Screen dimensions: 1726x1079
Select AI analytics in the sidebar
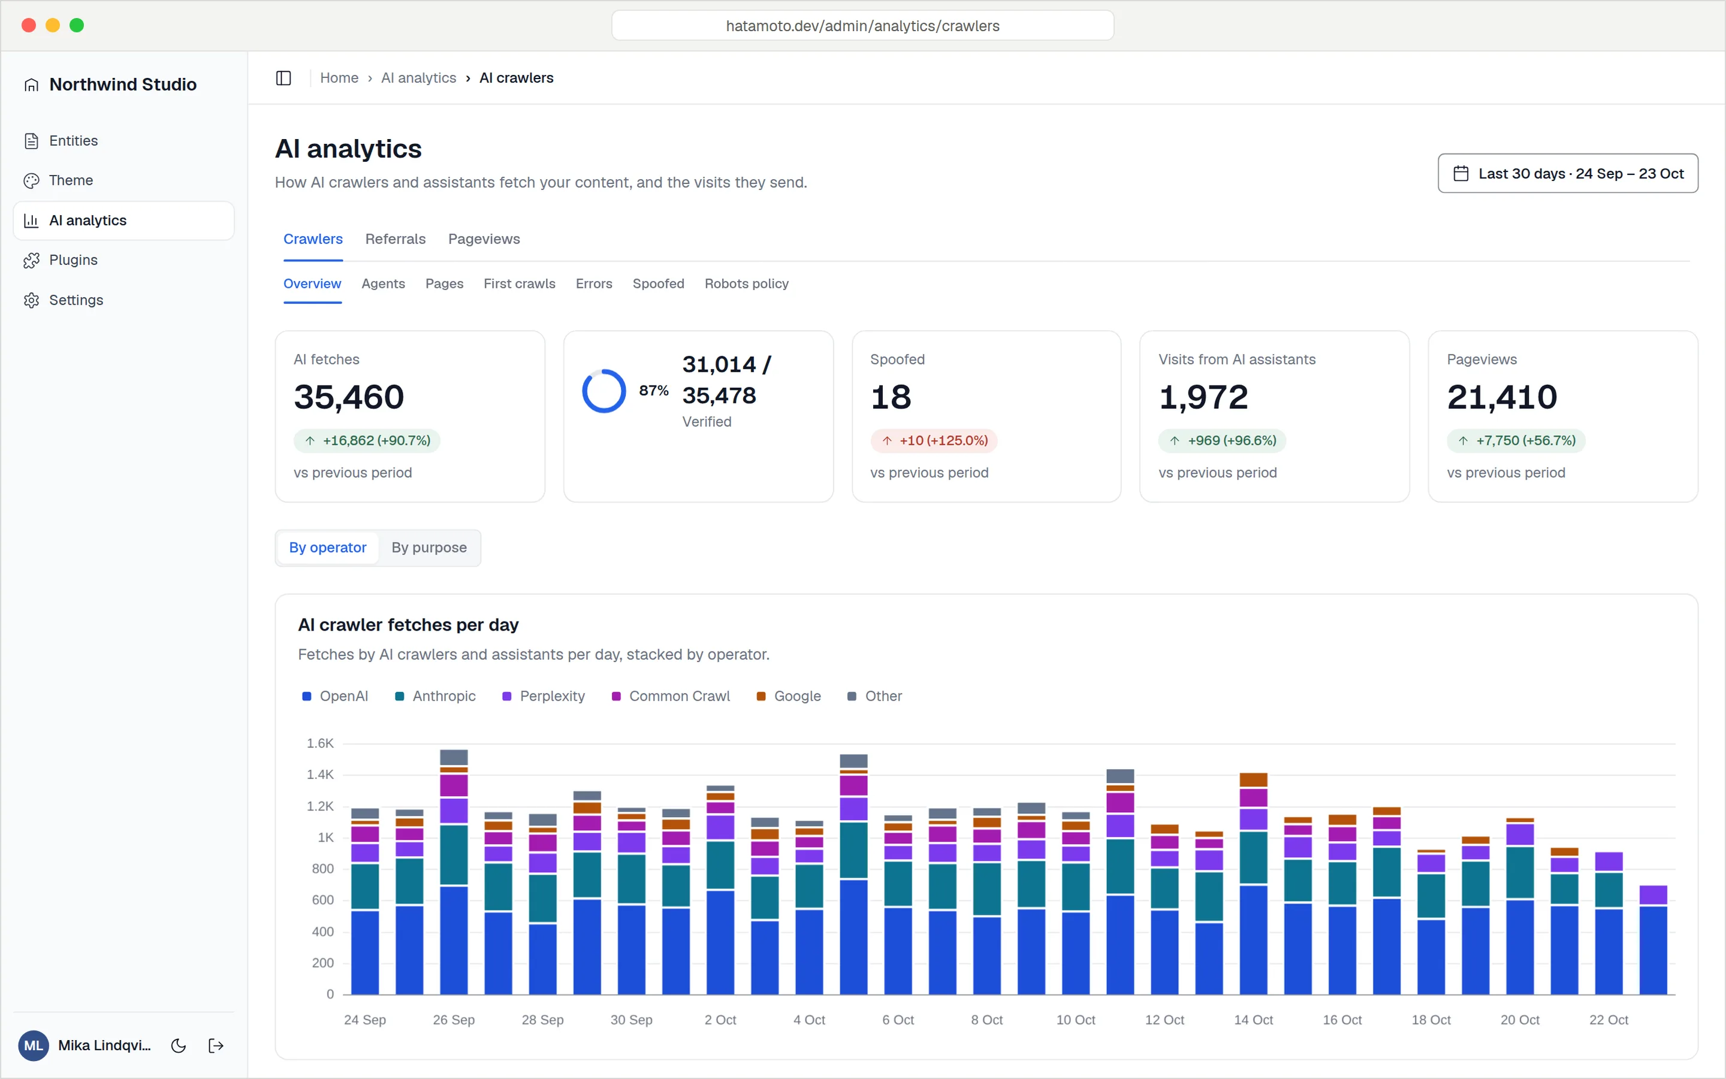(123, 221)
